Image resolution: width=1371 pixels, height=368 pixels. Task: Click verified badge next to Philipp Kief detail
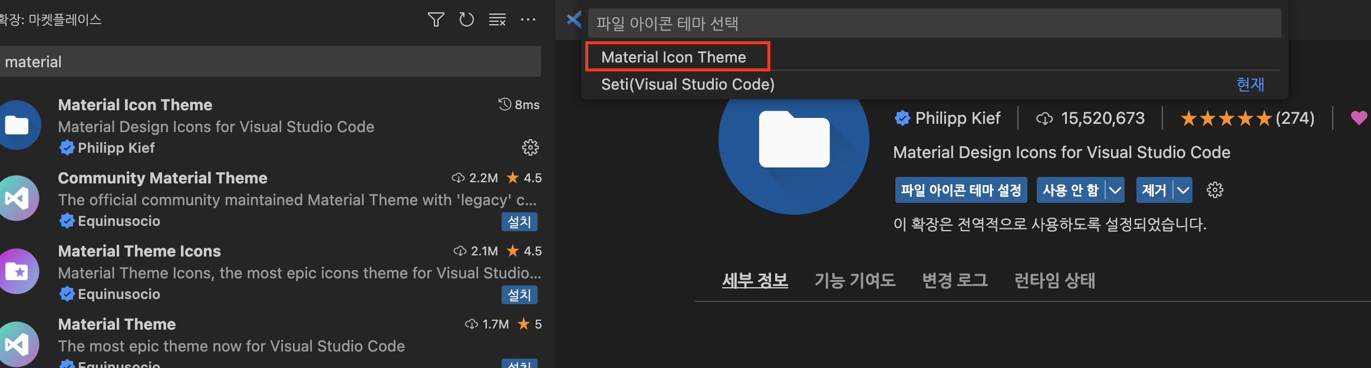[902, 119]
